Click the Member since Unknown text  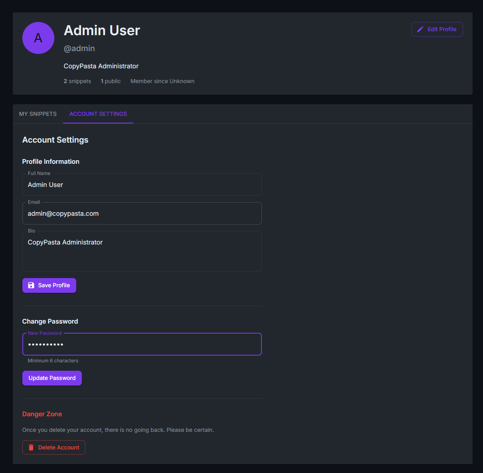(x=162, y=81)
